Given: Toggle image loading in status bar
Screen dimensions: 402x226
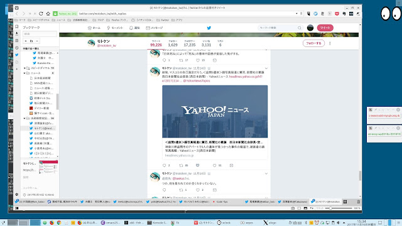Looking at the screenshot, I should click(305, 208).
